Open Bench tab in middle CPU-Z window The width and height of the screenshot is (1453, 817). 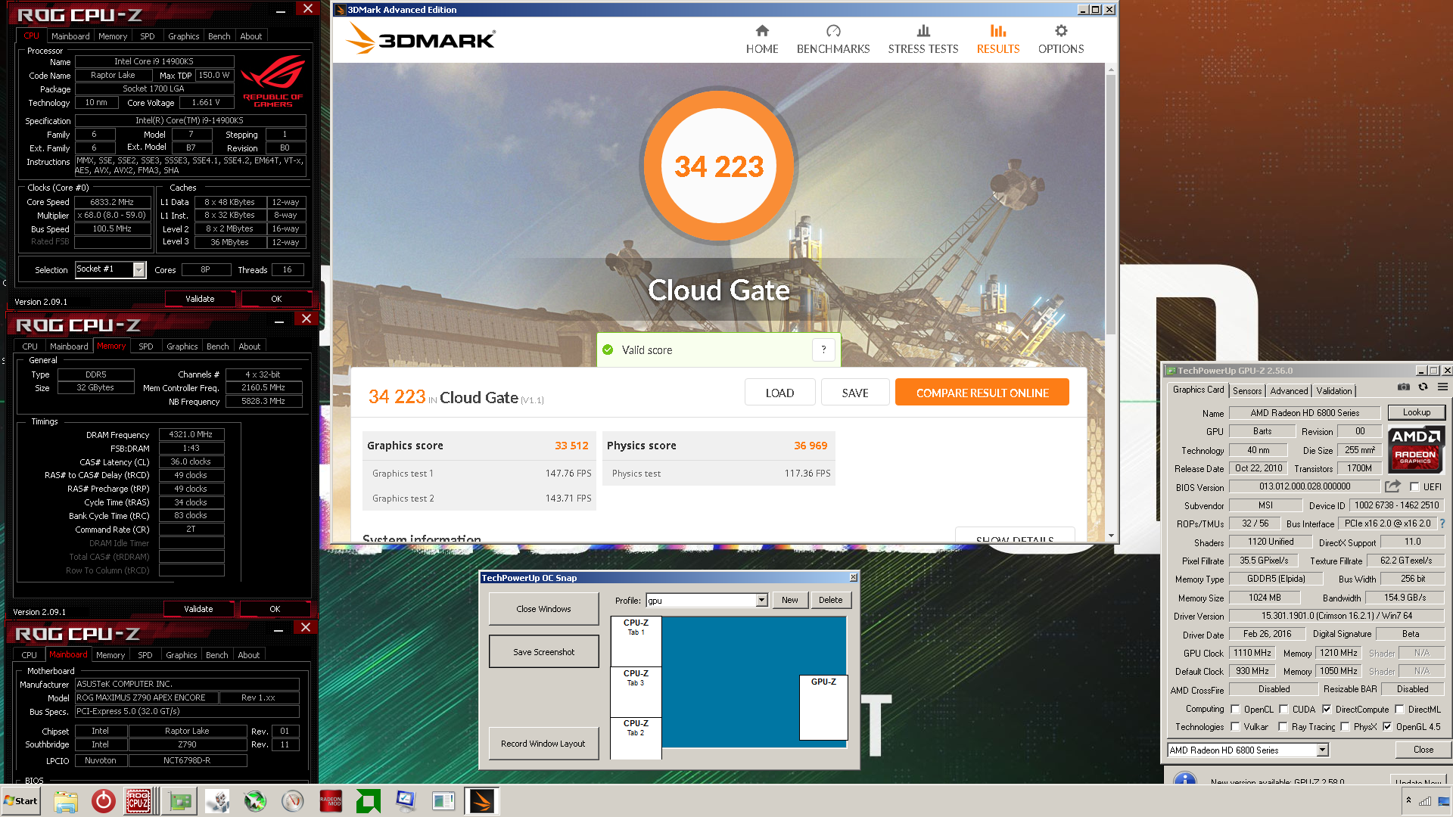tap(218, 346)
